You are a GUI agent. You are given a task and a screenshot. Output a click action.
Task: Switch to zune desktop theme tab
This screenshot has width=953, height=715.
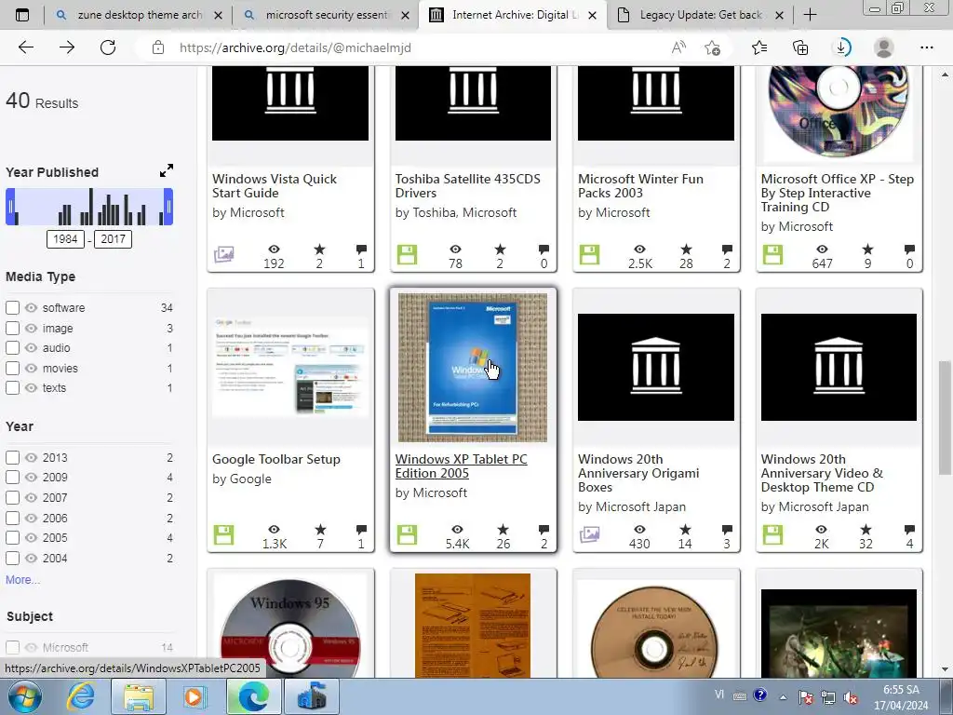pos(140,15)
